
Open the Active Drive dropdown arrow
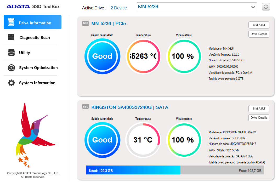(x=253, y=7)
